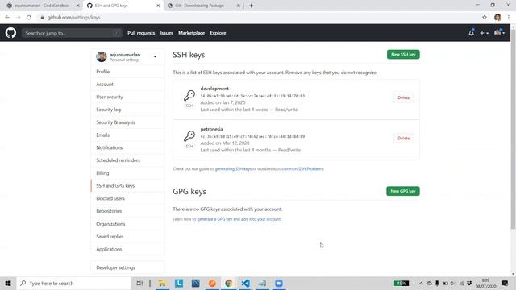Open Issues page

click(x=167, y=33)
